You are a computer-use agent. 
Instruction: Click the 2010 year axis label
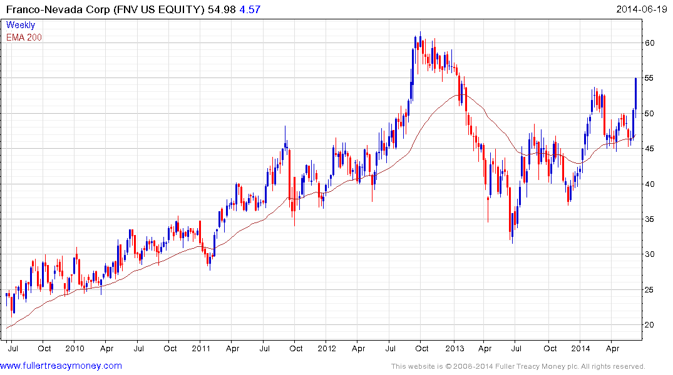(x=74, y=348)
